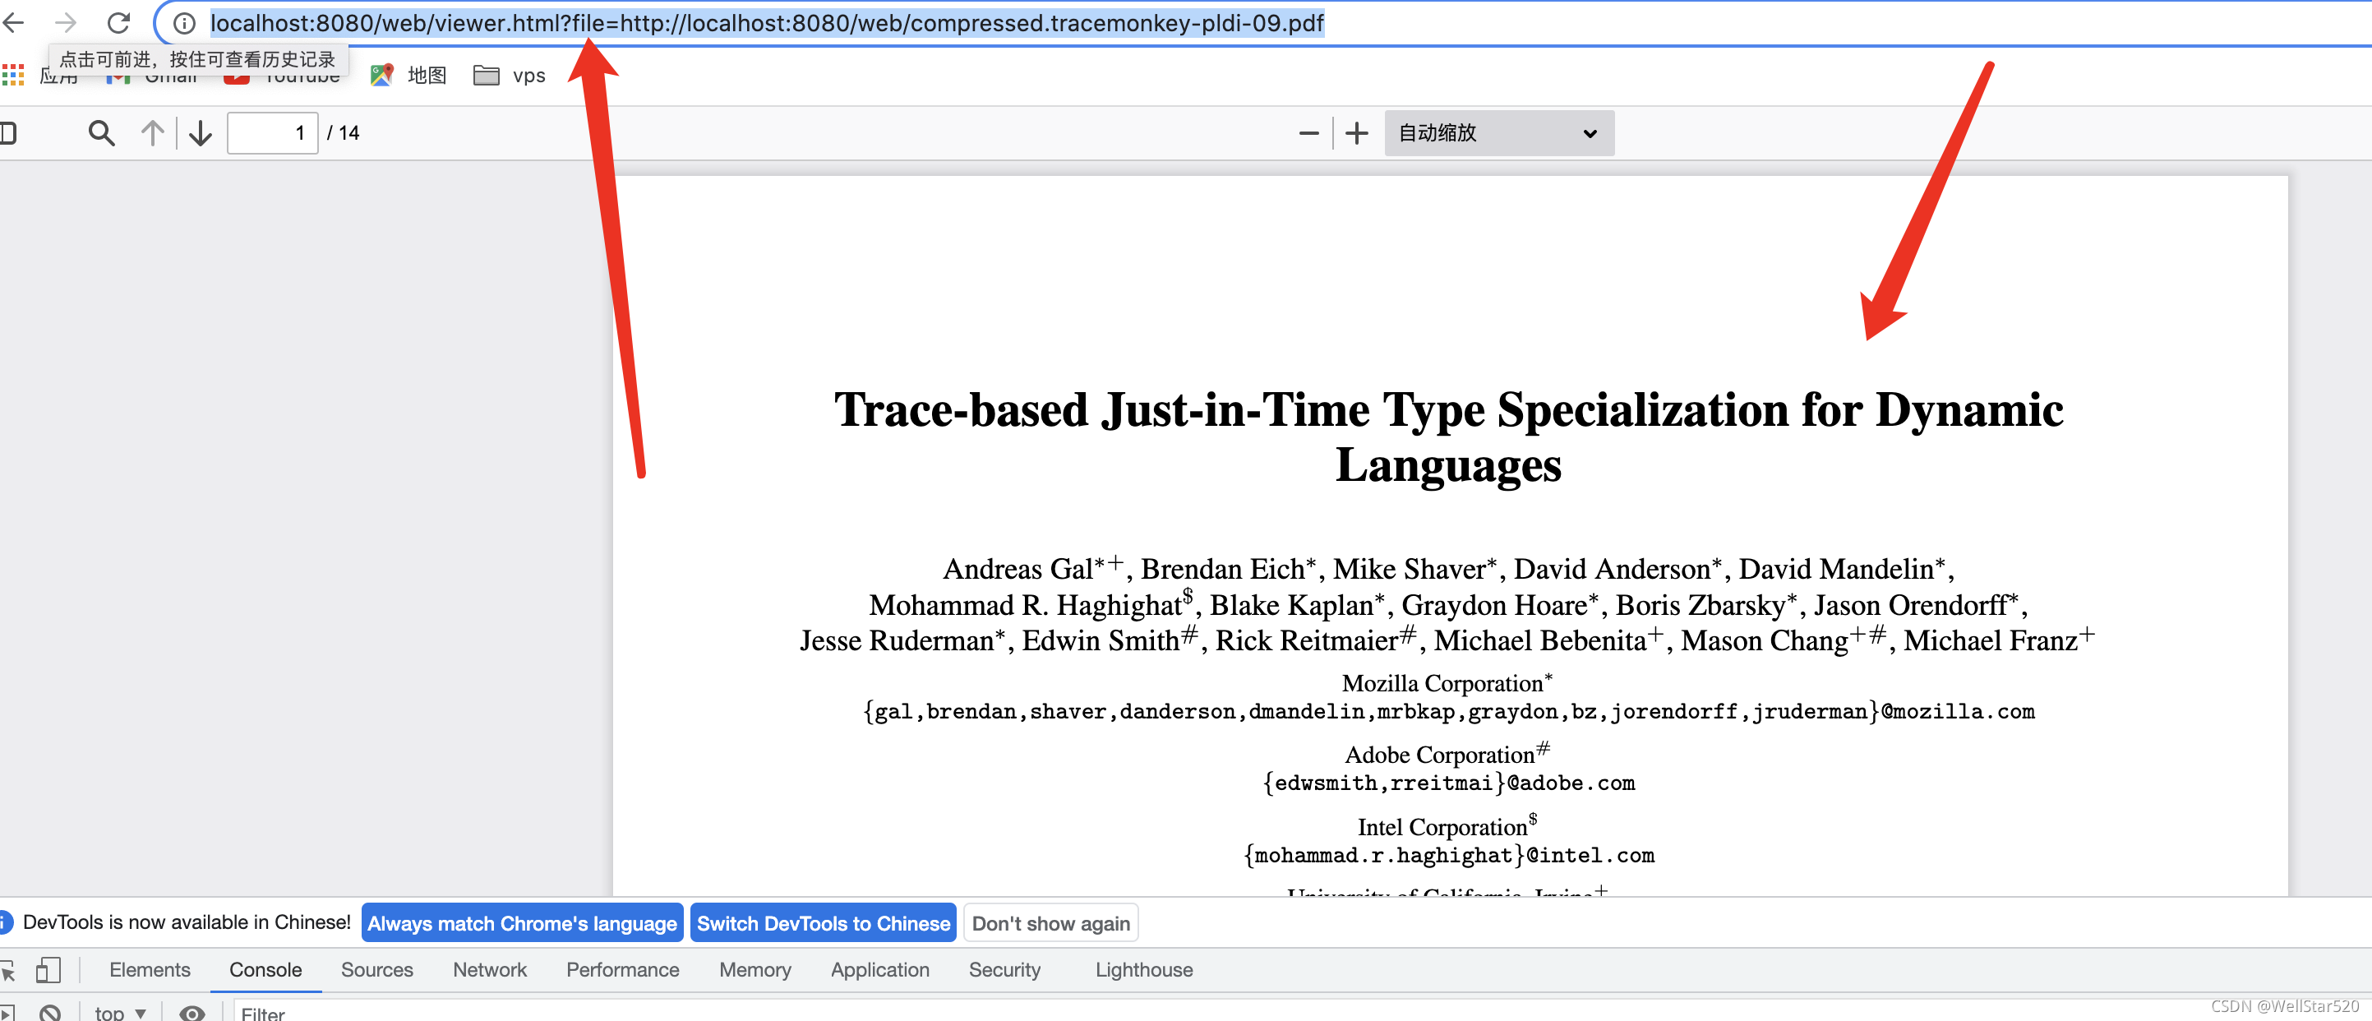Reload the current page
The image size is (2372, 1021).
(119, 22)
